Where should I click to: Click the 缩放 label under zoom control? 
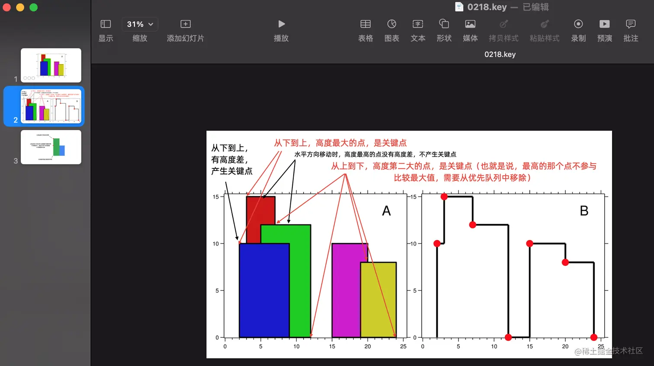[x=140, y=38]
